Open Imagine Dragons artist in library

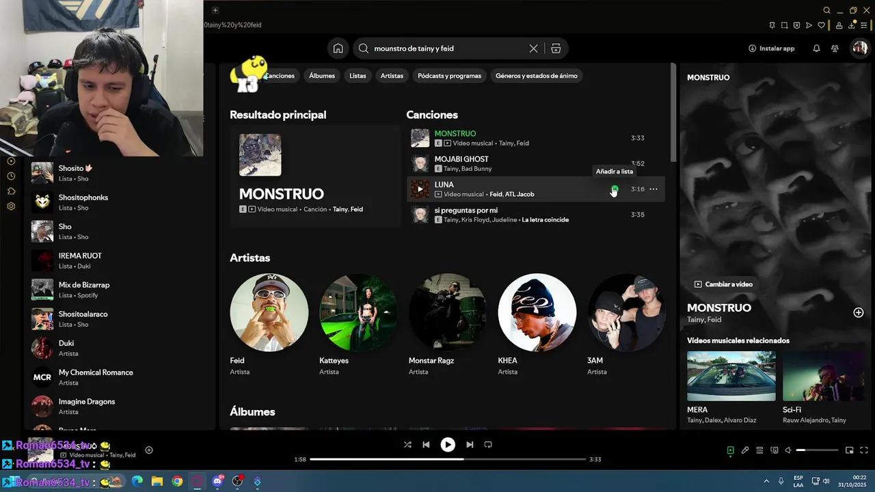click(x=120, y=407)
